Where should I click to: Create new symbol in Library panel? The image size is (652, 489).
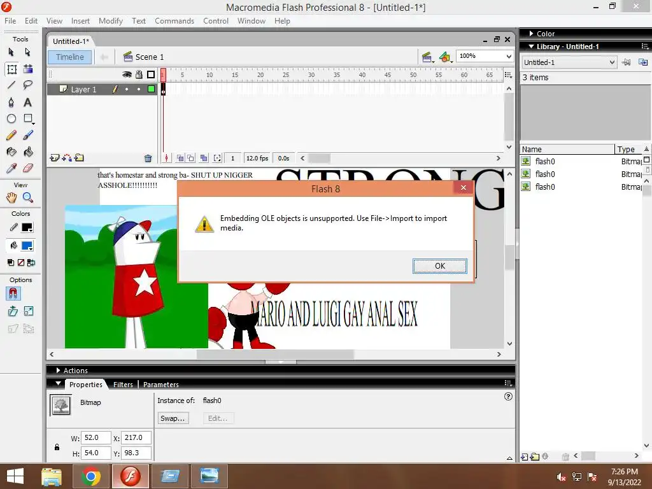point(525,457)
